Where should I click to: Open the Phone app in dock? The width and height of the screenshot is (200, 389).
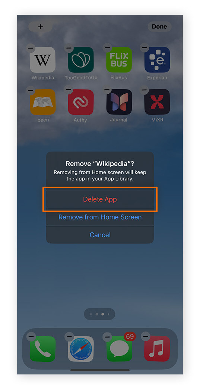pyautogui.click(x=42, y=349)
